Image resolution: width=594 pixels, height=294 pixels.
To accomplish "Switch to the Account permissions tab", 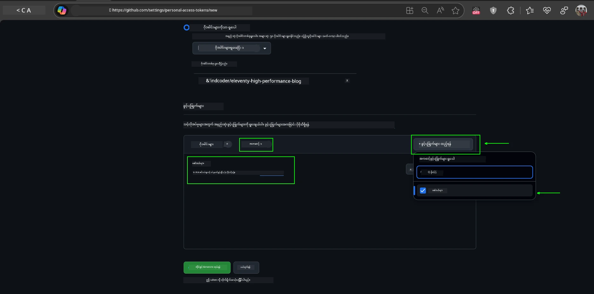I will pyautogui.click(x=256, y=144).
